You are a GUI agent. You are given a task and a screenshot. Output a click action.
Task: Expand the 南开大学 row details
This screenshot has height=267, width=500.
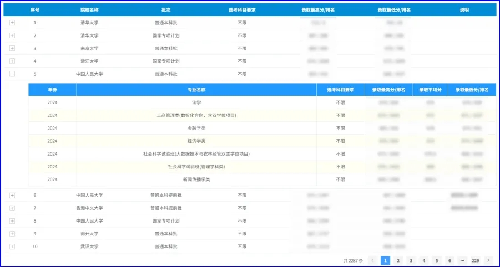12,233
